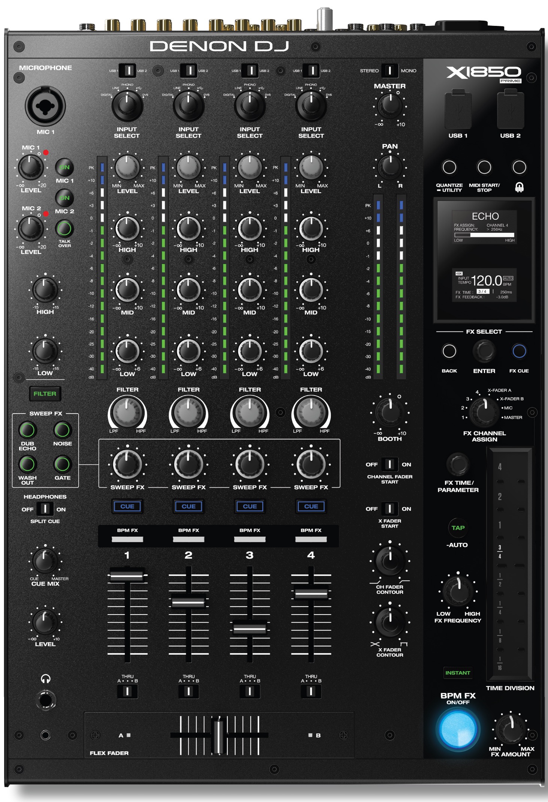
Task: Click the USB 2 port cover
Action: click(x=511, y=109)
